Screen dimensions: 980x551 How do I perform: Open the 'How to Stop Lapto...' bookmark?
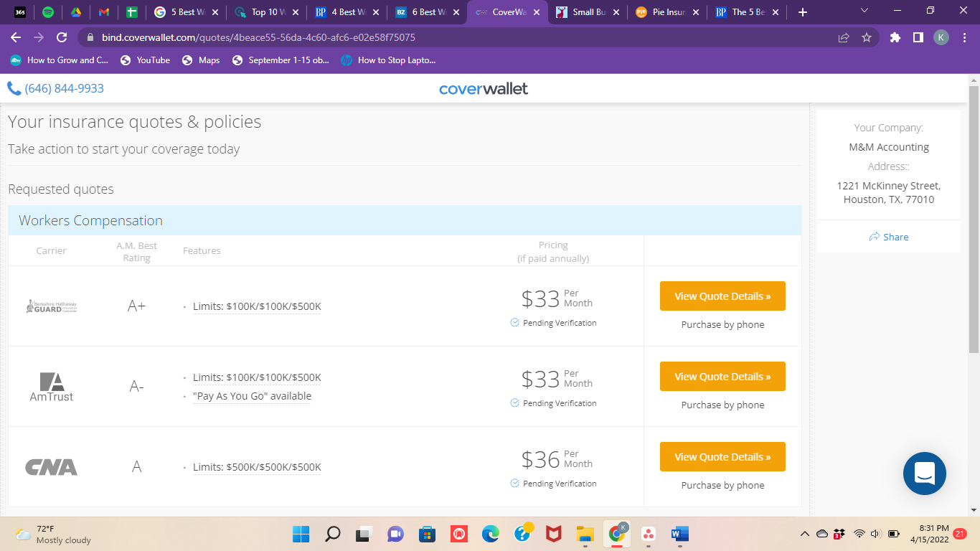pos(388,60)
